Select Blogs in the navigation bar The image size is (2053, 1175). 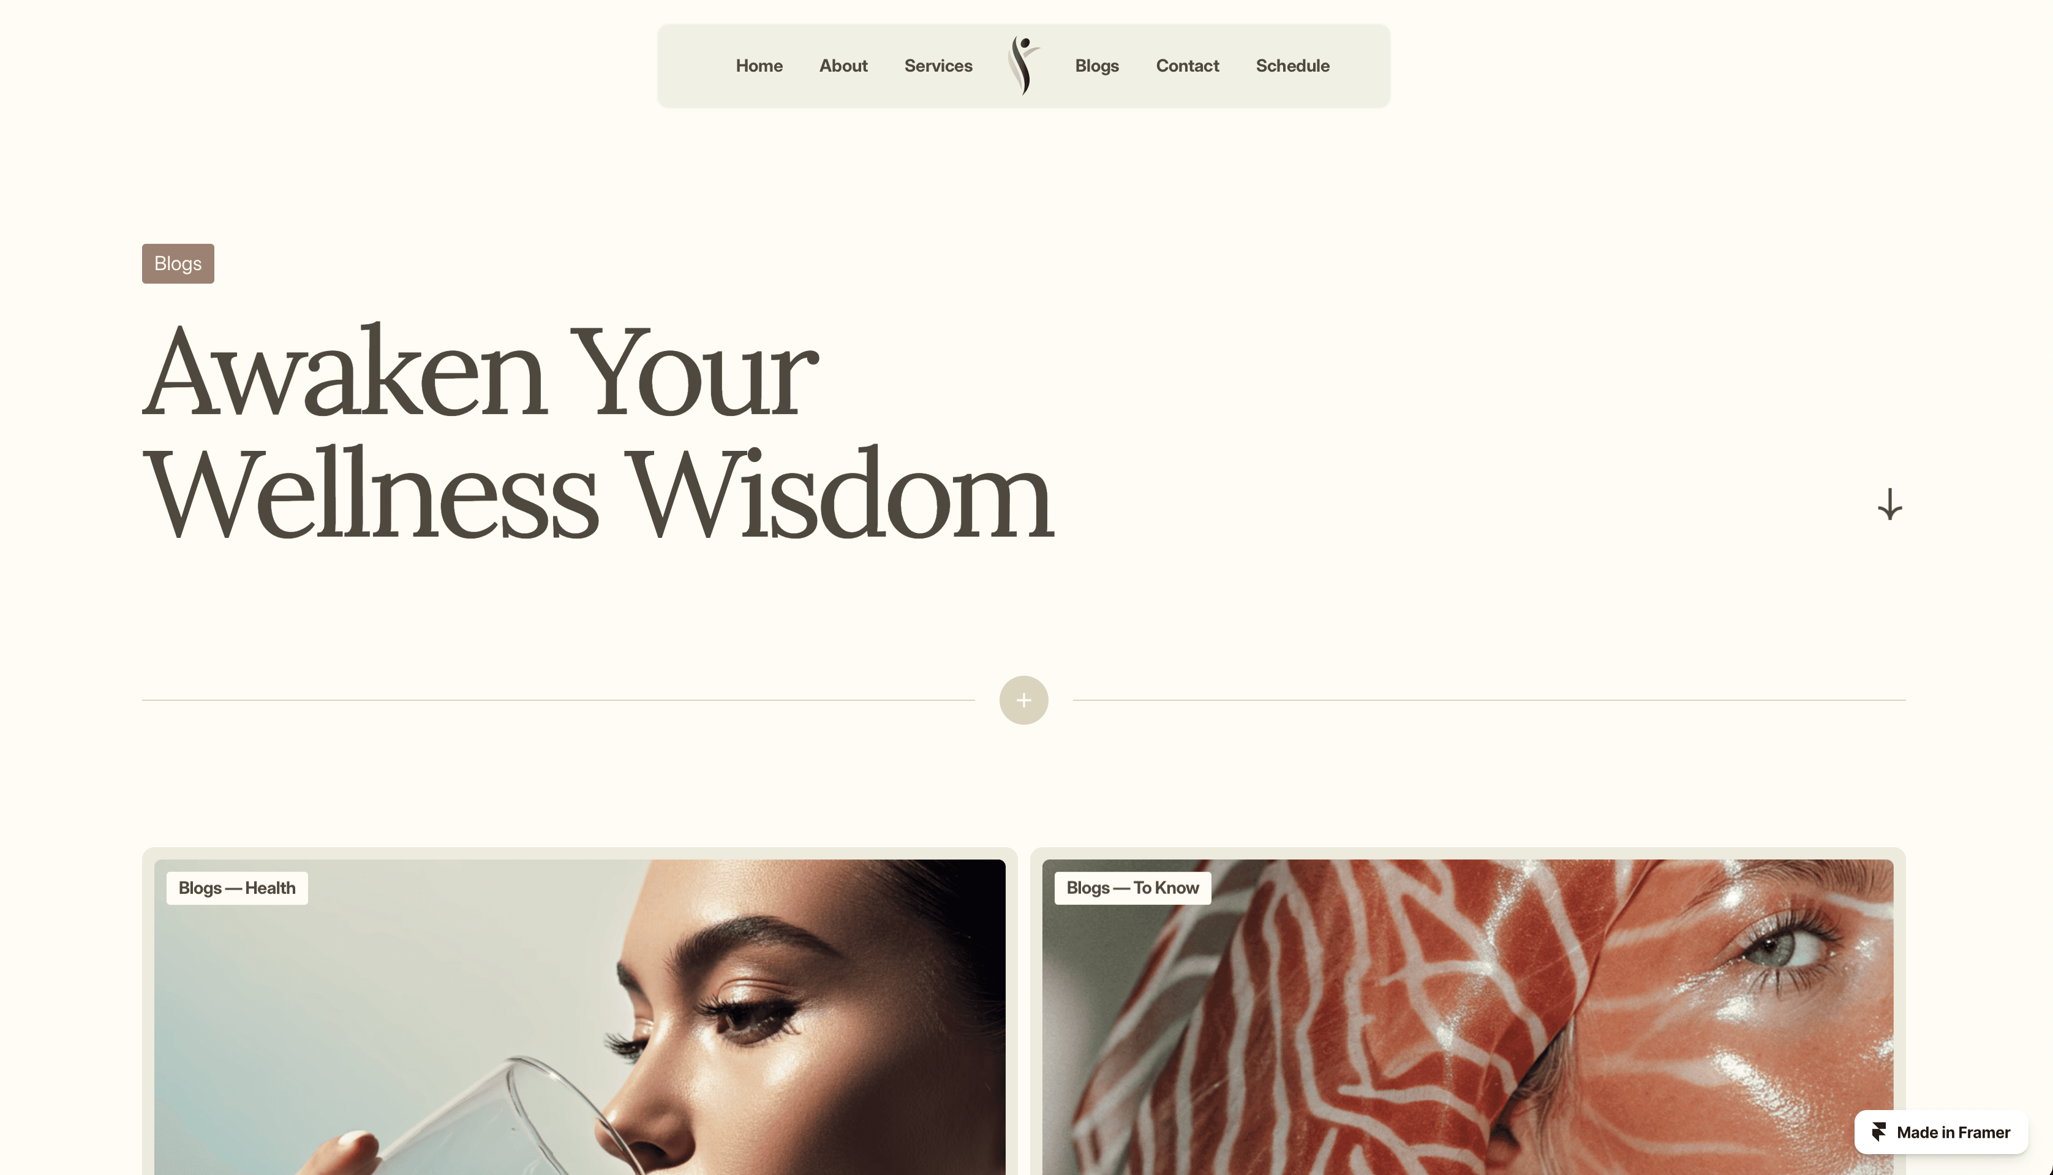pos(1096,66)
